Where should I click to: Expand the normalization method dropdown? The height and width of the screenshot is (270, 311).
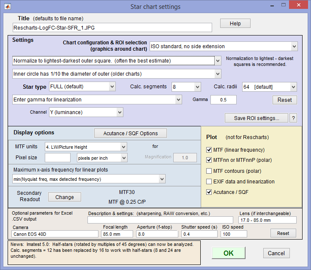click(x=117, y=61)
